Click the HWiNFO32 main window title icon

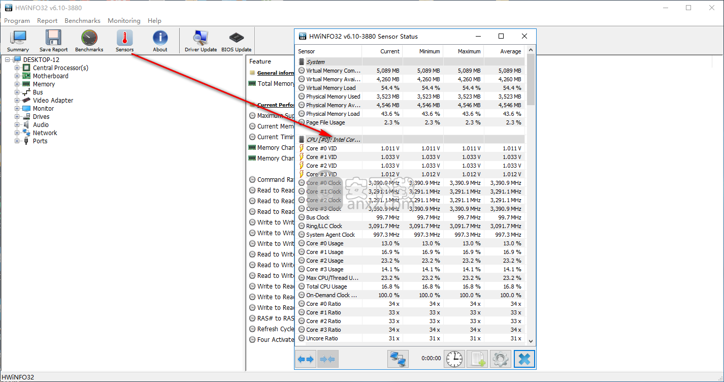pos(8,8)
